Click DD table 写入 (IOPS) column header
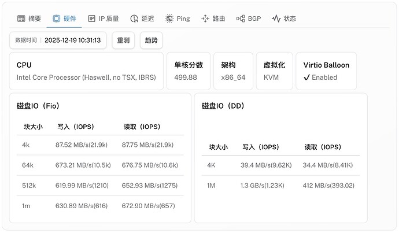The image size is (399, 233). (x=261, y=147)
